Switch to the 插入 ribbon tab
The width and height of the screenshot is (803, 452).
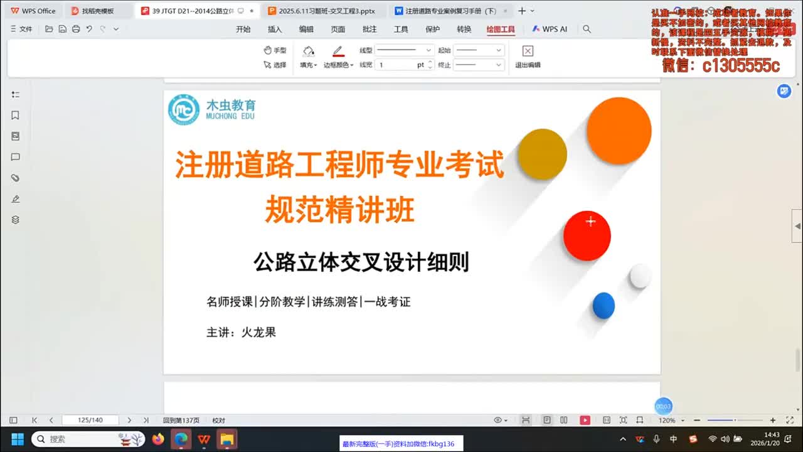(275, 29)
